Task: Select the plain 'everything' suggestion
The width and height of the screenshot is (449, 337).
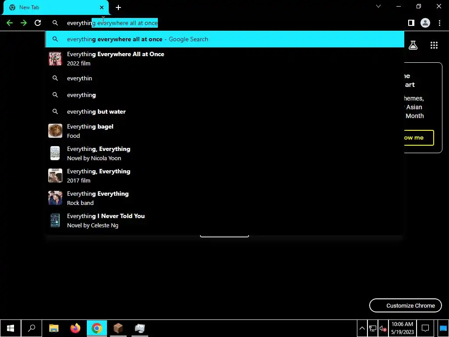Action: (224, 95)
